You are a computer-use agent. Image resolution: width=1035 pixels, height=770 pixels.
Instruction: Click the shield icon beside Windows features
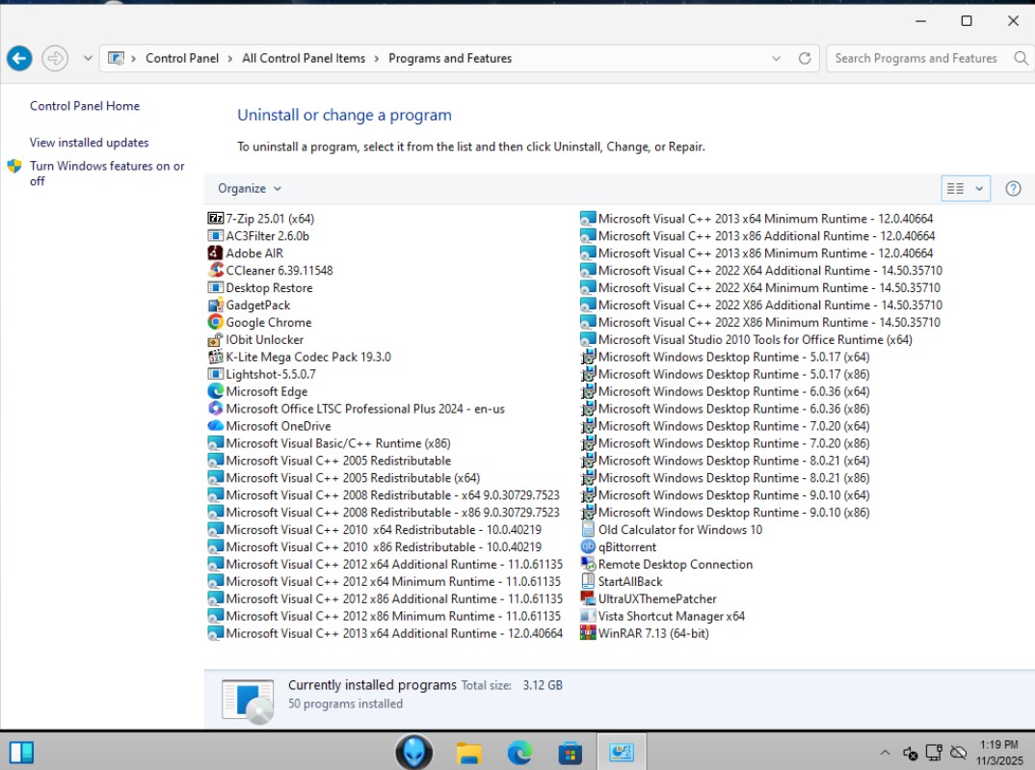(x=14, y=166)
